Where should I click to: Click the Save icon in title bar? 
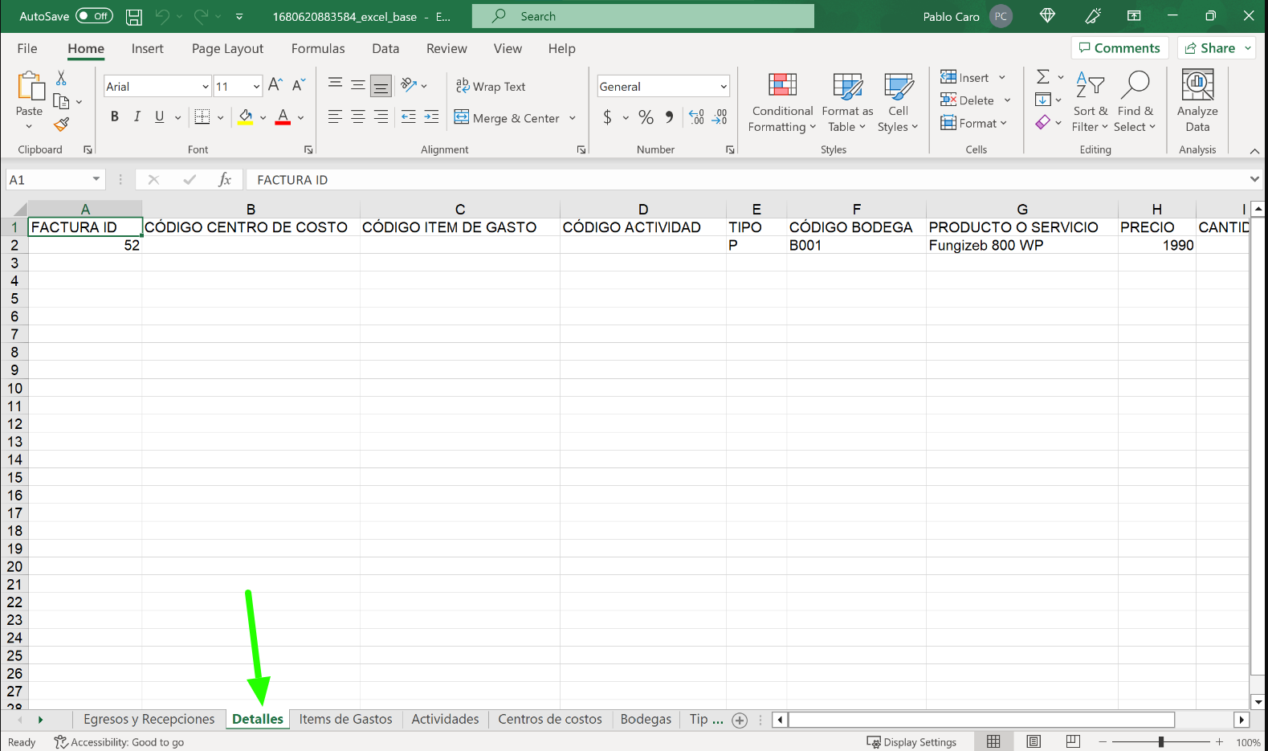coord(134,16)
